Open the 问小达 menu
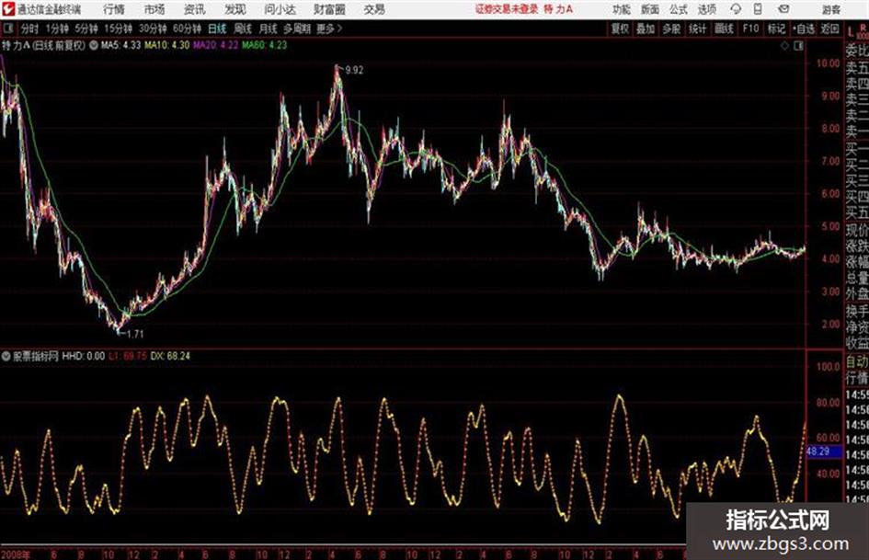This screenshot has height=560, width=869. coord(280,9)
